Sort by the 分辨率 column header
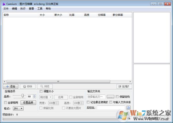The image size is (173, 123). coord(104,15)
